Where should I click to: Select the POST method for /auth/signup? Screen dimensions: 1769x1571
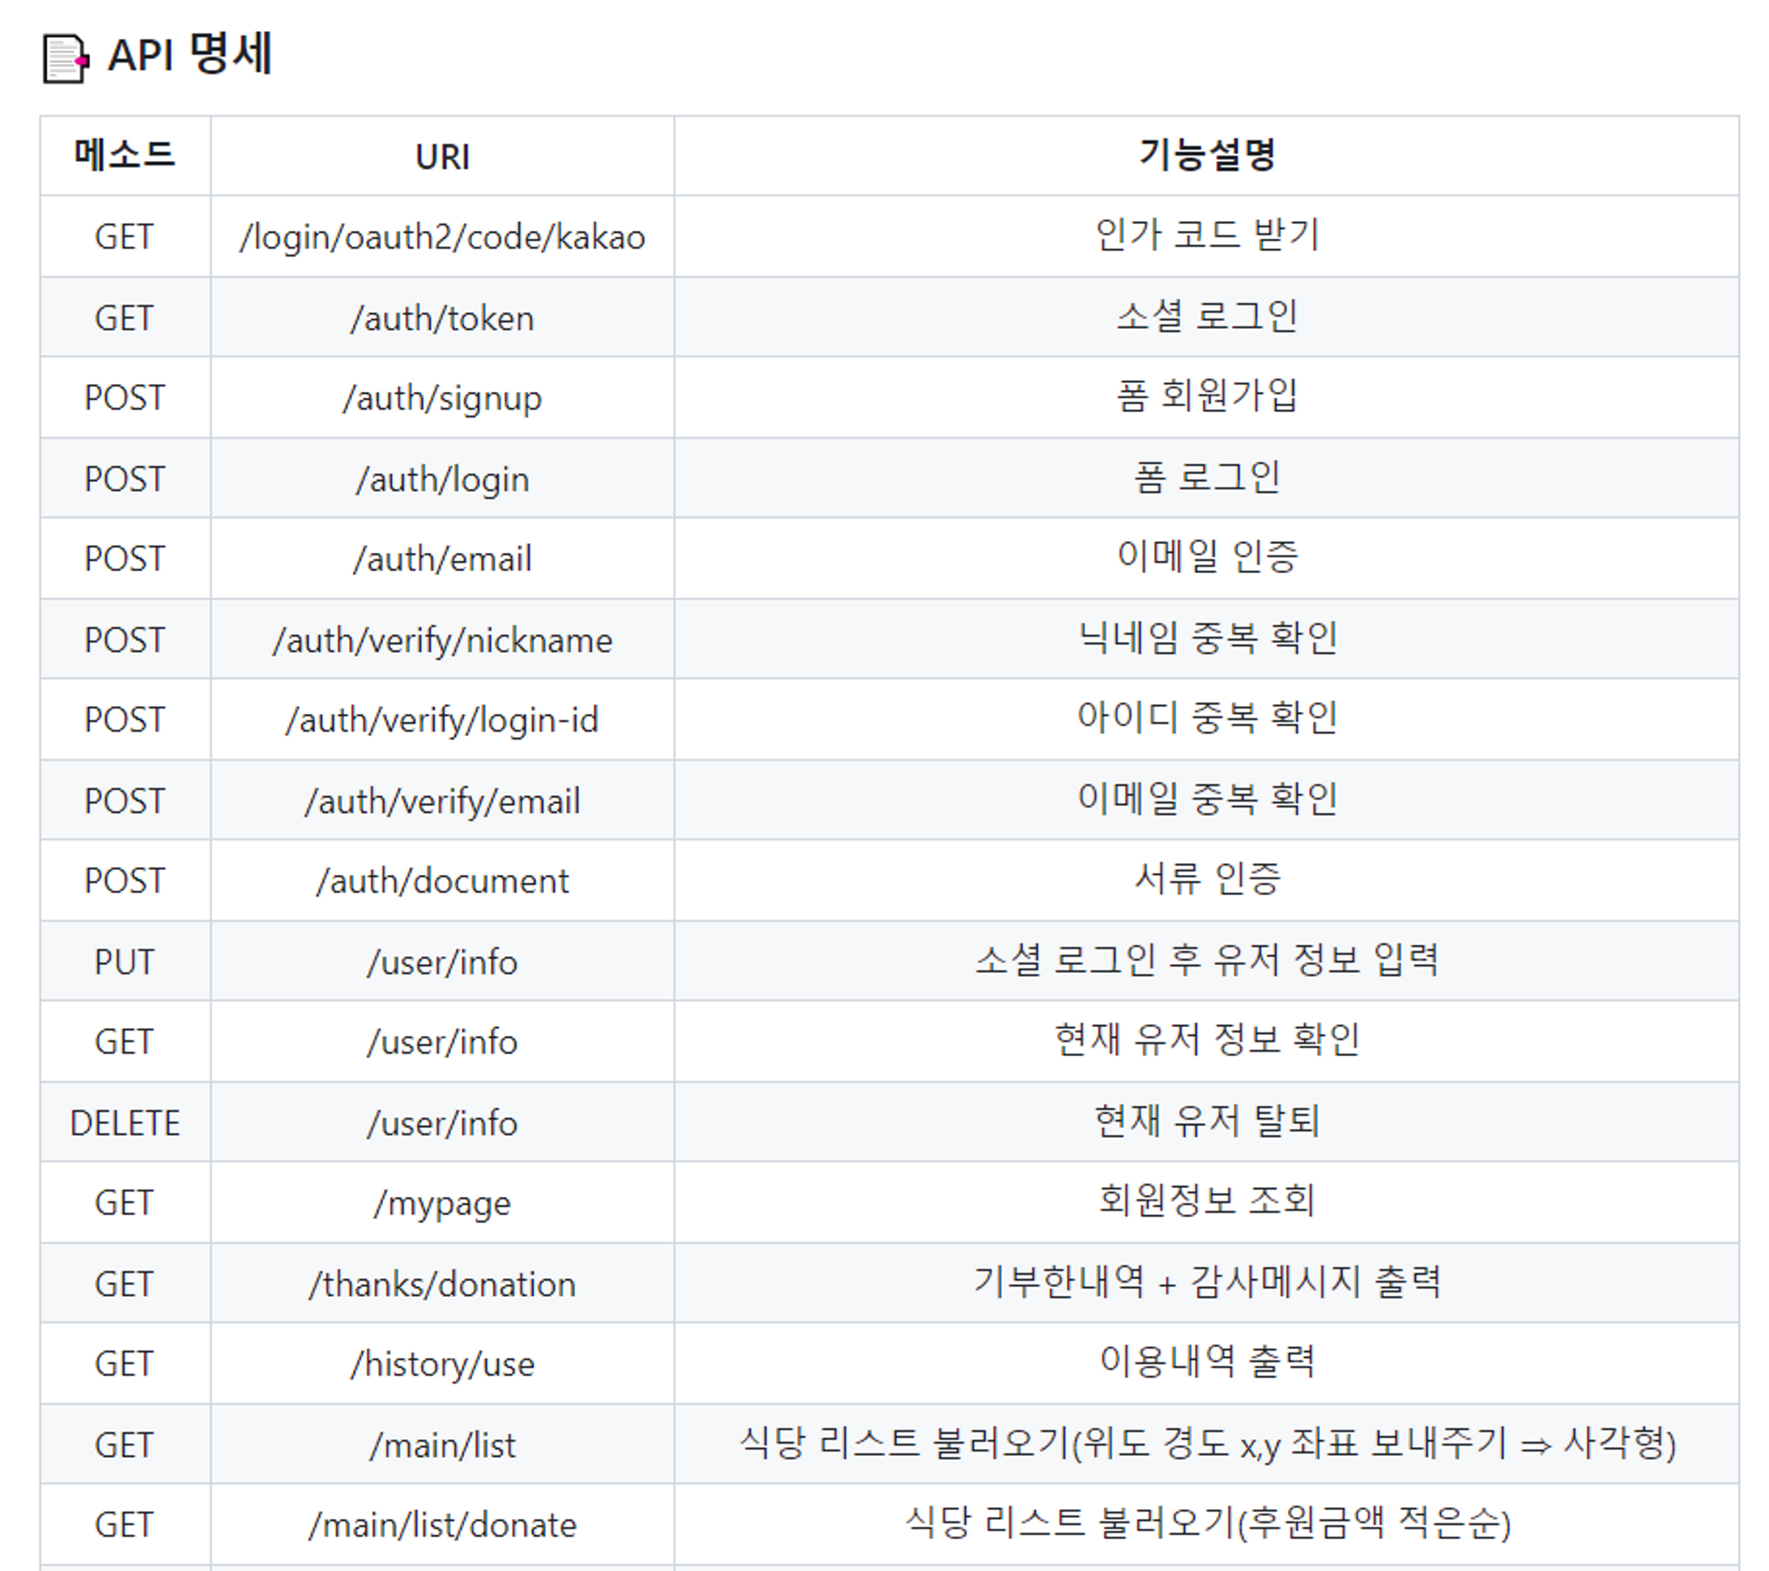[124, 398]
